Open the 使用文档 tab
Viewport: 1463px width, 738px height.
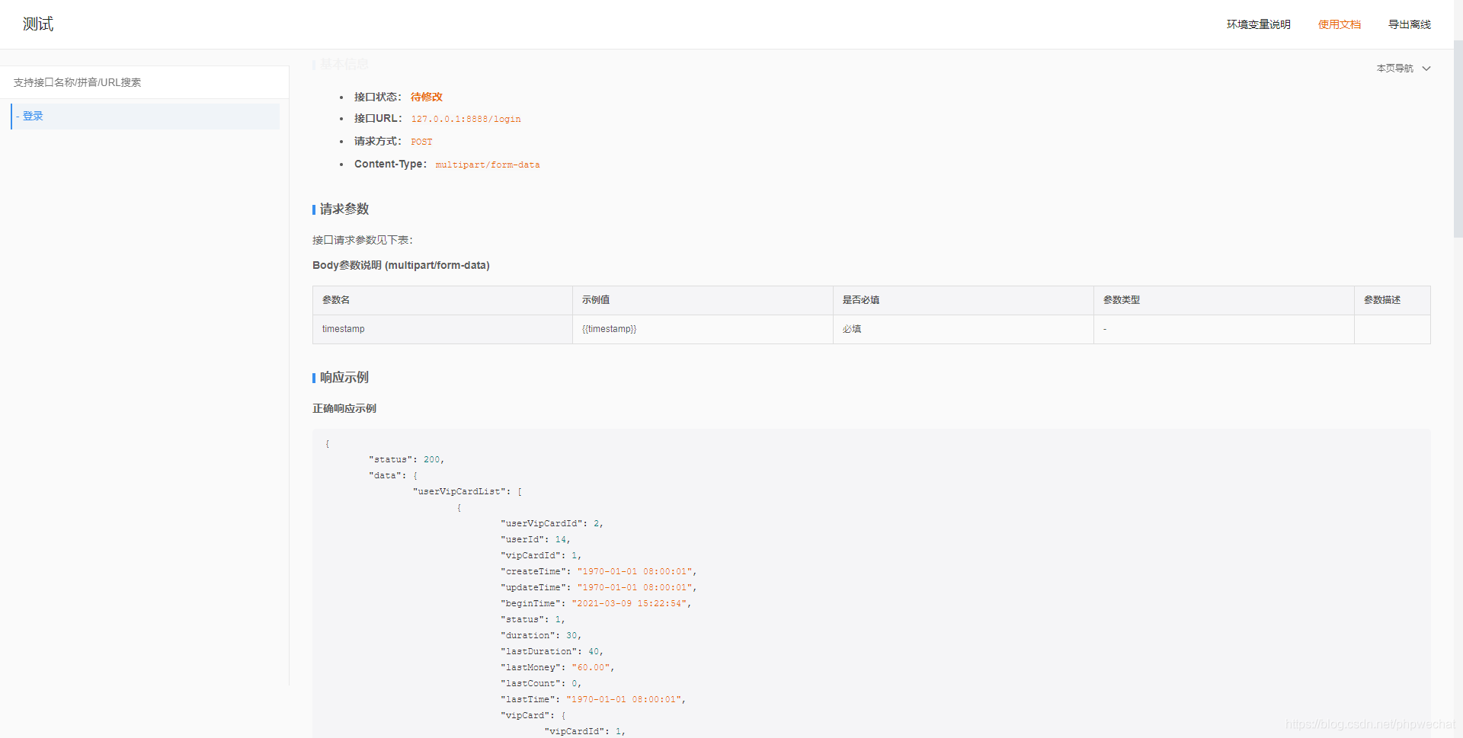pyautogui.click(x=1339, y=24)
